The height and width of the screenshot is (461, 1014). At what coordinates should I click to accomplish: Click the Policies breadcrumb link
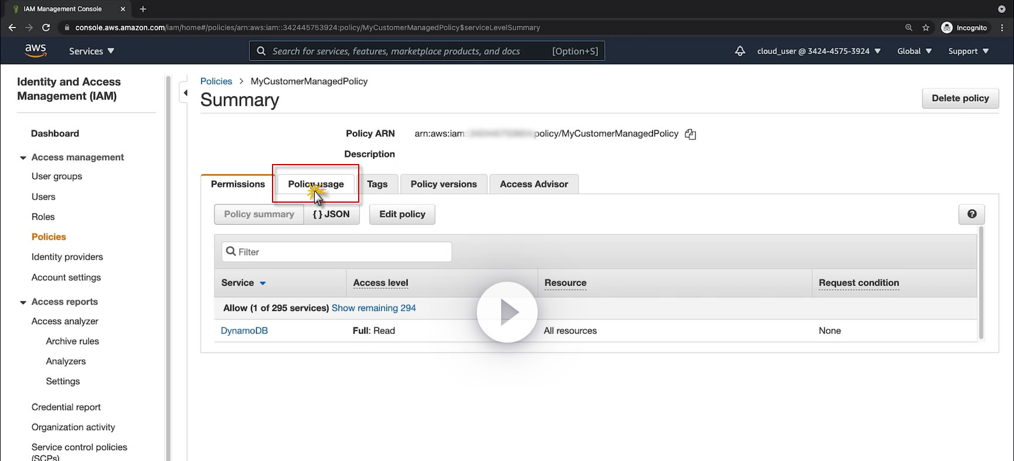pos(216,81)
